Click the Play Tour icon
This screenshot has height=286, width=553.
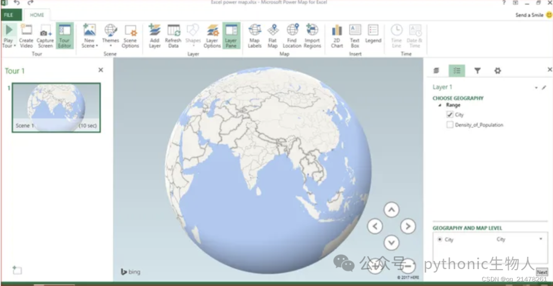tap(9, 30)
